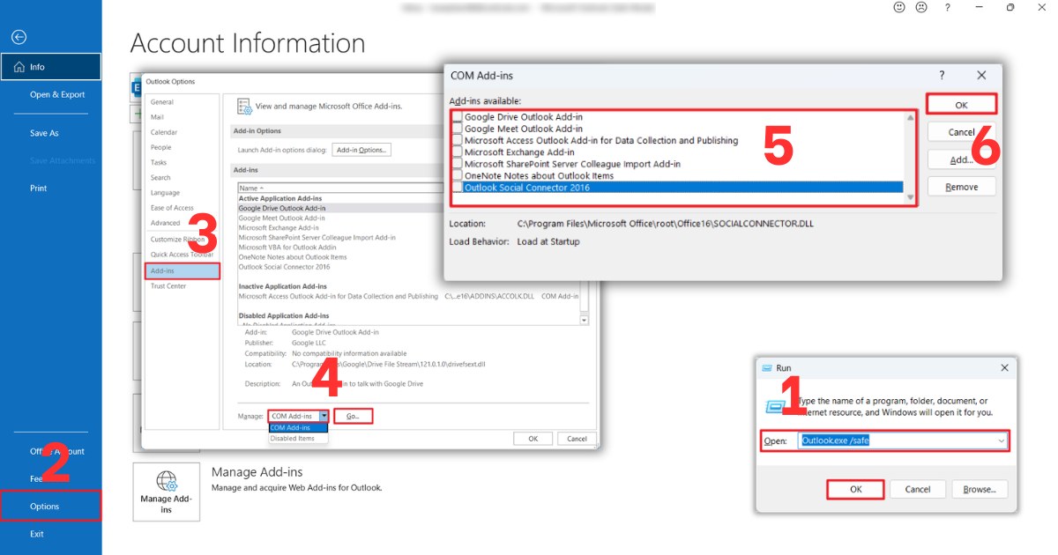
Task: Sort add-ins by the Name column header
Action: 340,188
